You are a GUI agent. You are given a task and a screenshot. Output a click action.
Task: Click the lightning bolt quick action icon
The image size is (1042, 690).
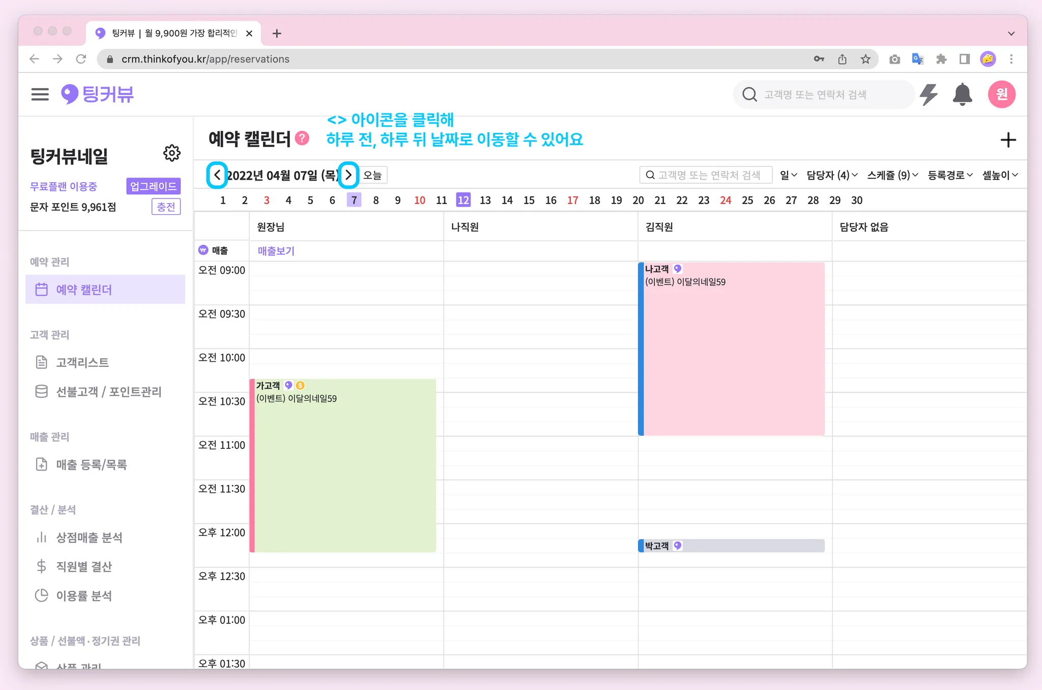click(929, 94)
